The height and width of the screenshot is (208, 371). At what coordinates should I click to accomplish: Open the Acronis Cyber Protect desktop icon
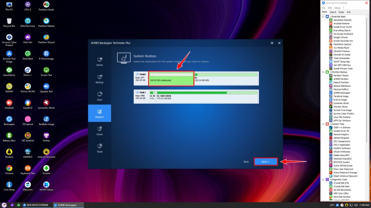(x=9, y=40)
